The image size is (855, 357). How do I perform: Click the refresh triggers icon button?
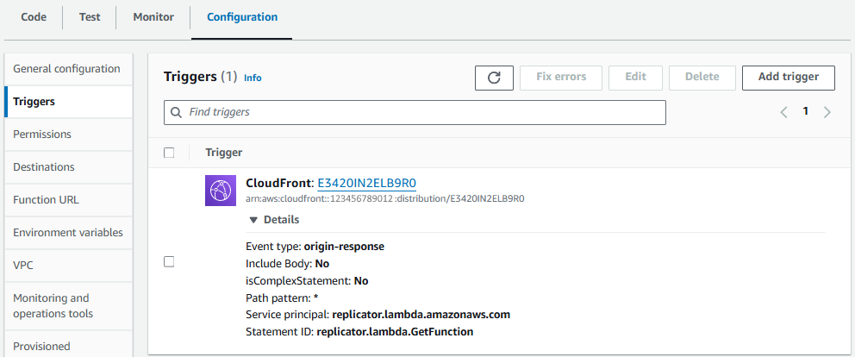click(494, 78)
